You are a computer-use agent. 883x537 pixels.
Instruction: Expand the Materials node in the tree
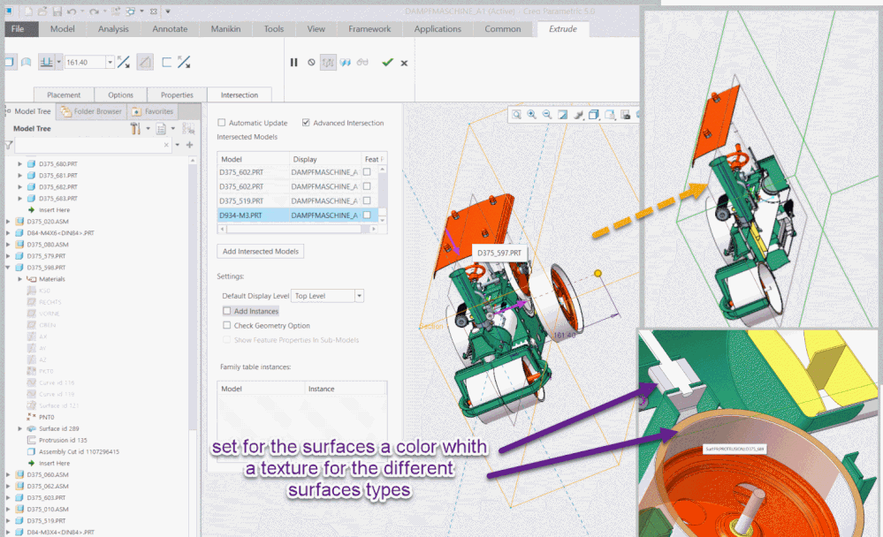20,279
